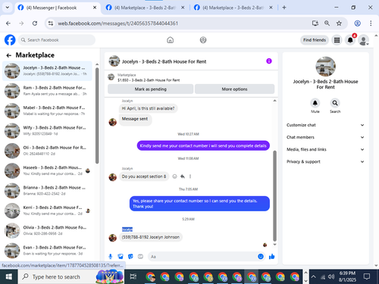Image resolution: width=379 pixels, height=284 pixels.
Task: Expand Chat members section
Action: tap(325, 137)
